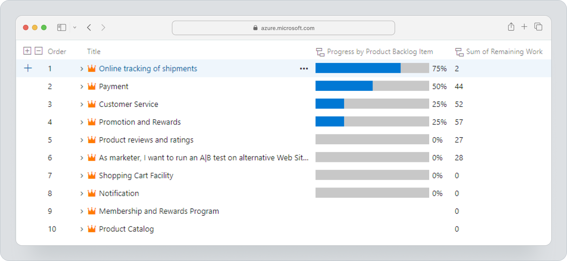
Task: Click the new tab button in Safari
Action: [524, 27]
